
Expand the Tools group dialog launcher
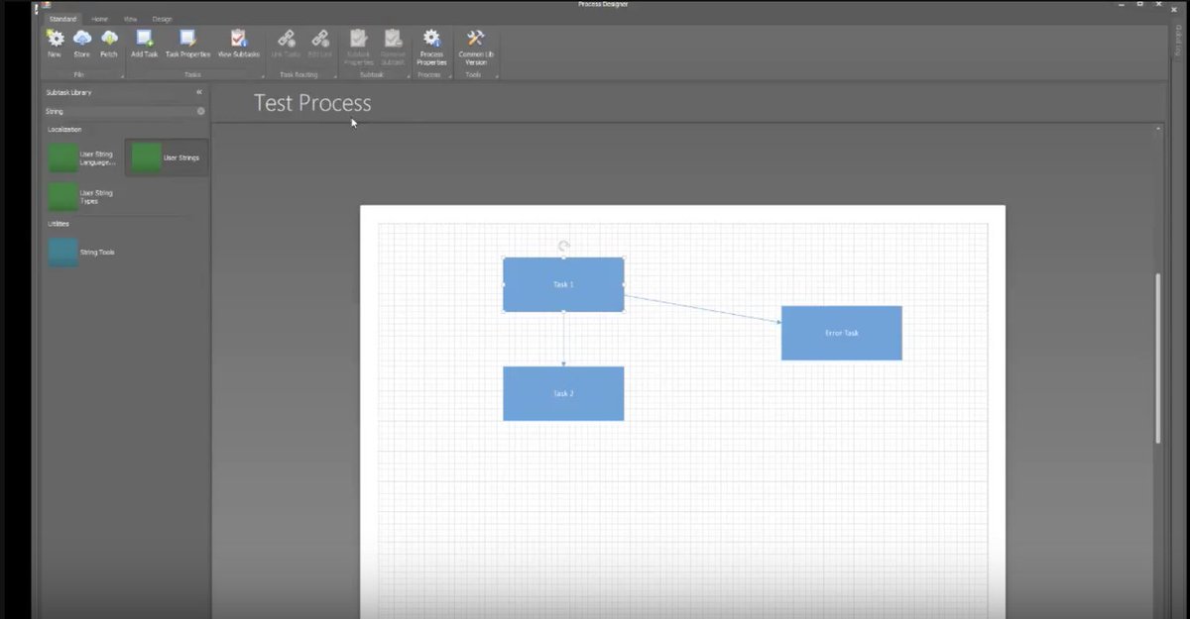coord(495,76)
